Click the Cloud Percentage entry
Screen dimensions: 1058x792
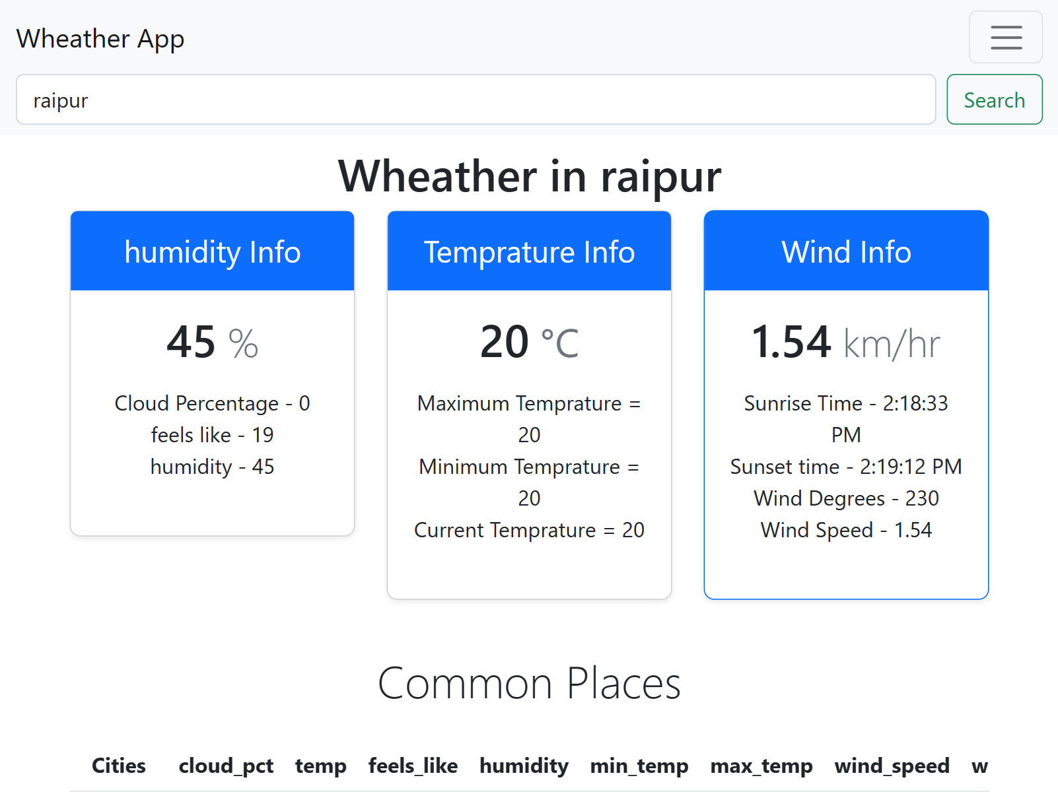(212, 403)
